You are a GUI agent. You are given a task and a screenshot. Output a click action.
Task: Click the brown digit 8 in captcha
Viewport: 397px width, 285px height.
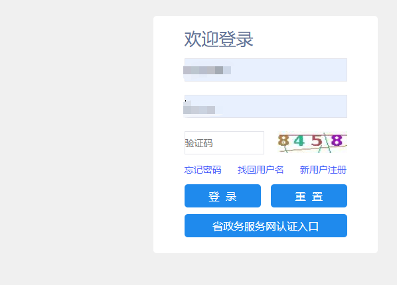(x=283, y=141)
